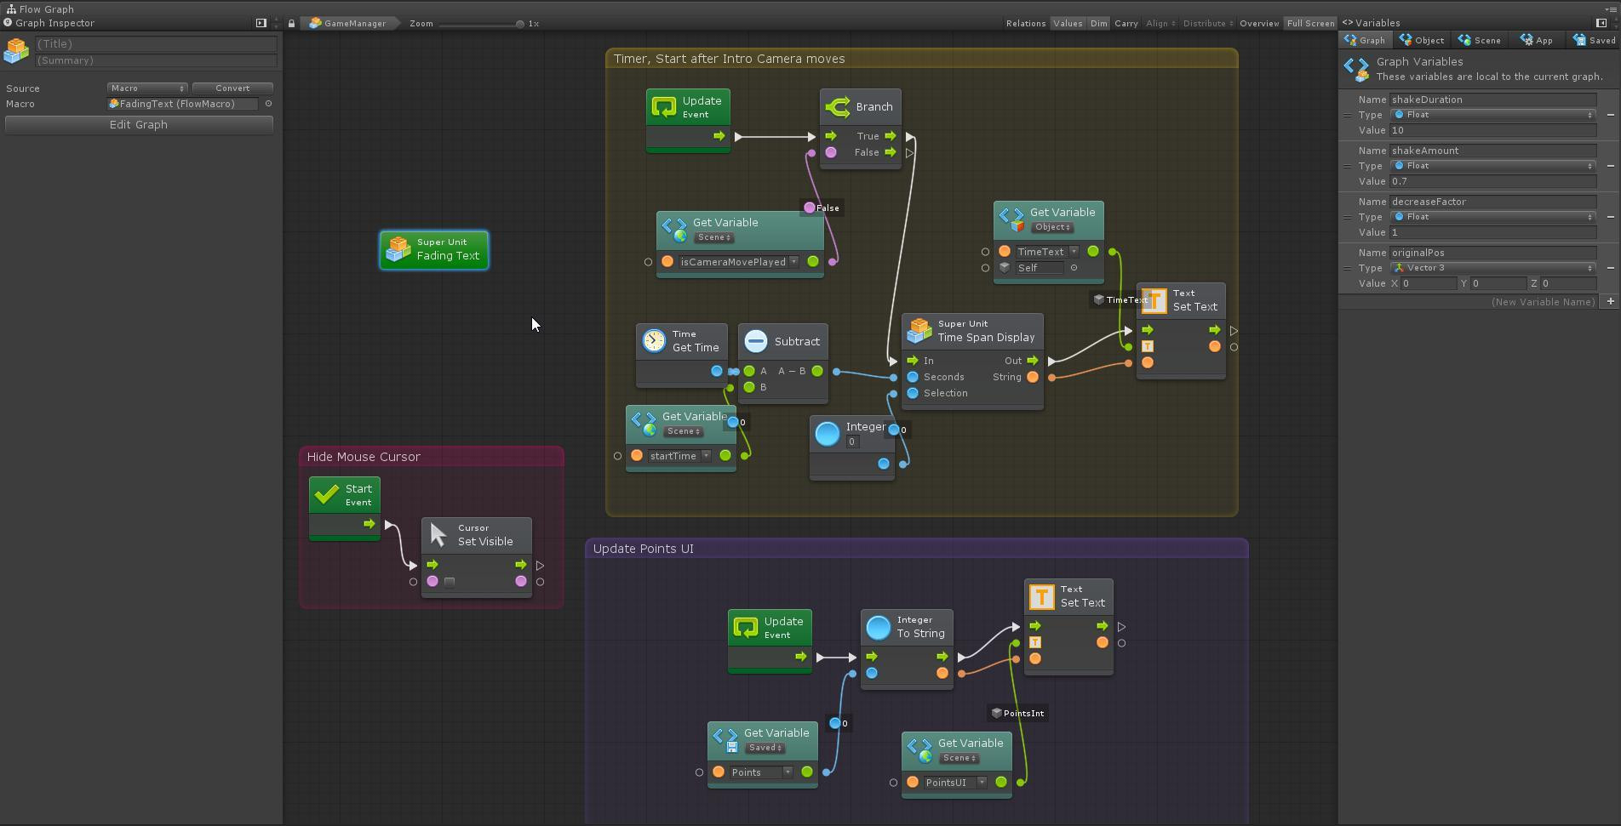Click the Get Variable Saved node icon
The height and width of the screenshot is (826, 1621).
[x=725, y=740]
